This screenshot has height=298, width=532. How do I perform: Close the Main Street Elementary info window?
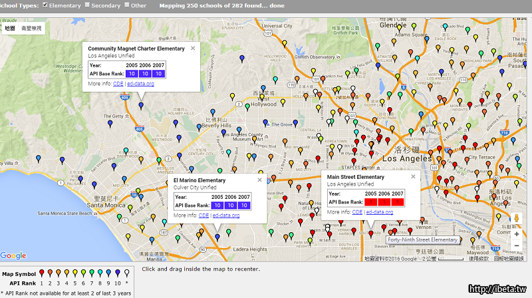tap(412, 176)
